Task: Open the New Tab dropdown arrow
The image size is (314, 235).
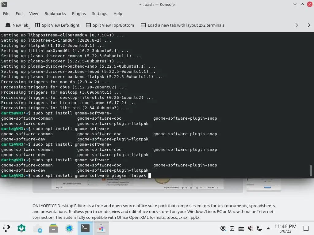Action: click(29, 28)
